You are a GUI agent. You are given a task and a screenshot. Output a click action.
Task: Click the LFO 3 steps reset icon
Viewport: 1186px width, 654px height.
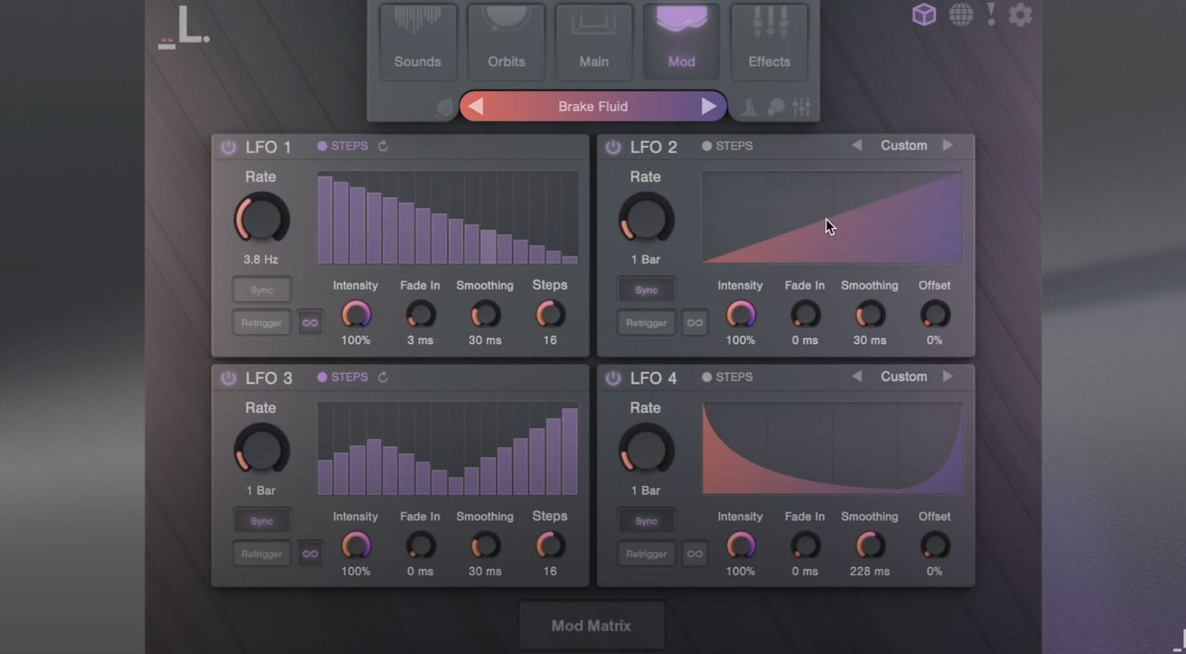[383, 377]
